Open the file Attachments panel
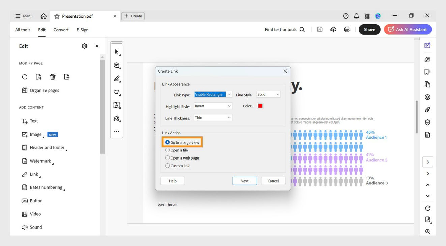This screenshot has height=246, width=446. [427, 109]
